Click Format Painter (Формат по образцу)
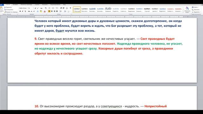 [x=11, y=12]
